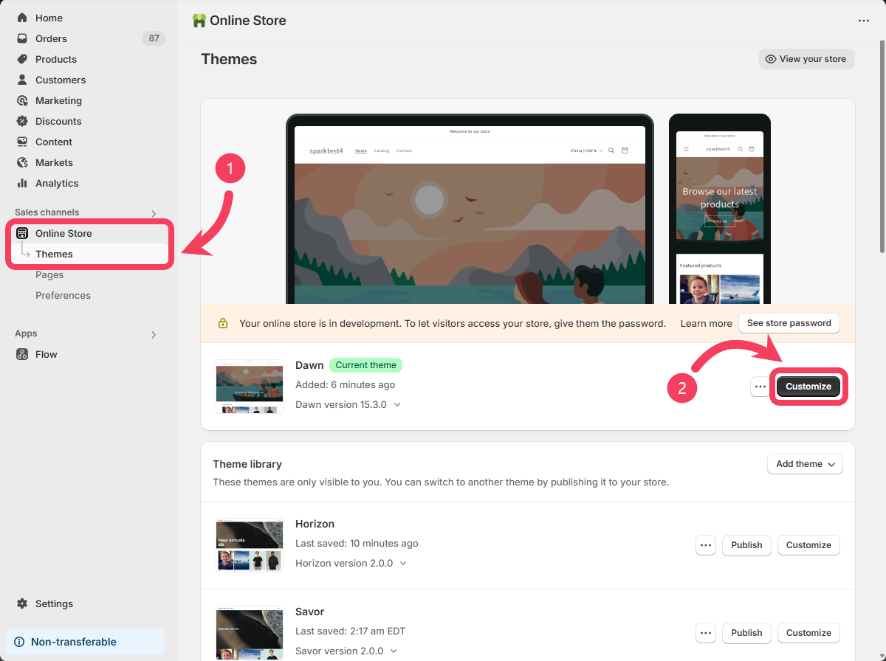This screenshot has width=886, height=661.
Task: Click See store password button
Action: coord(789,323)
